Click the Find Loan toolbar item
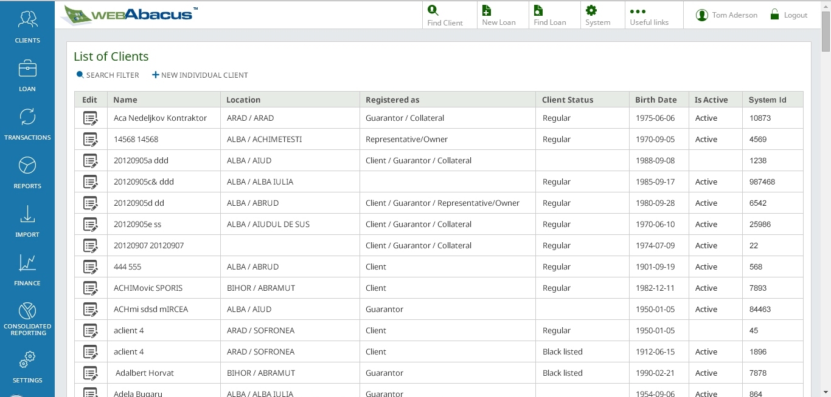831x397 pixels. 549,15
